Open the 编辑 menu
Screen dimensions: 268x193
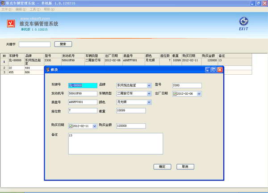[x=21, y=9]
